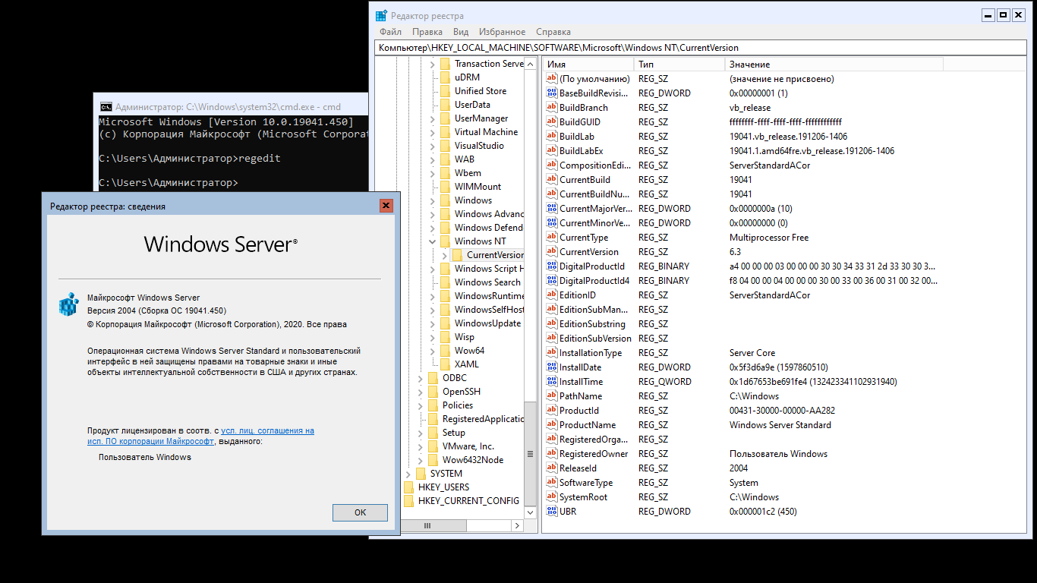Click the ProductName string icon
The width and height of the screenshot is (1037, 583).
(552, 425)
